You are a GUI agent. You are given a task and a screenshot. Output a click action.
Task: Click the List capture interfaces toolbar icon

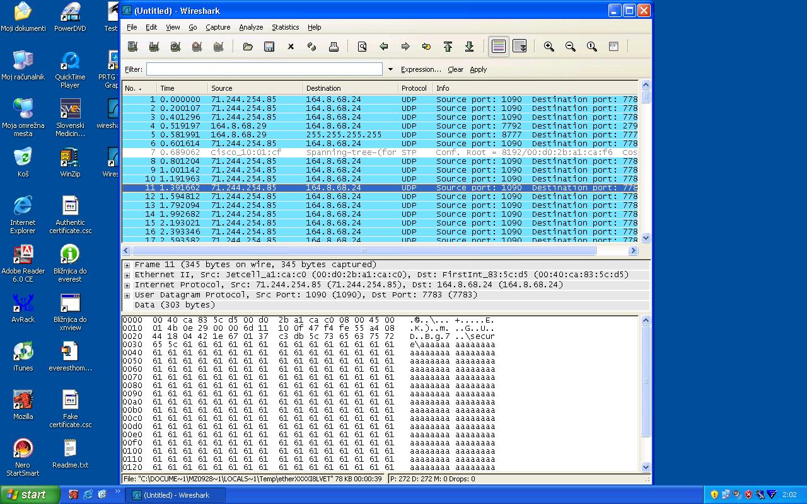point(132,47)
